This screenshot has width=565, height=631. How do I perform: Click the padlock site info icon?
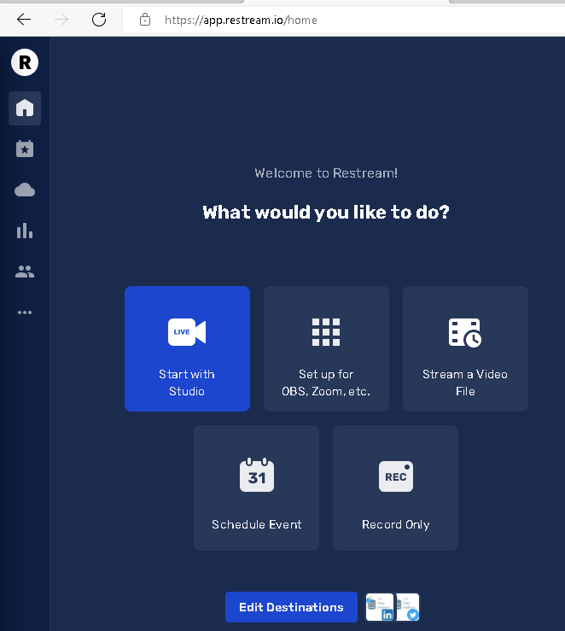(145, 20)
